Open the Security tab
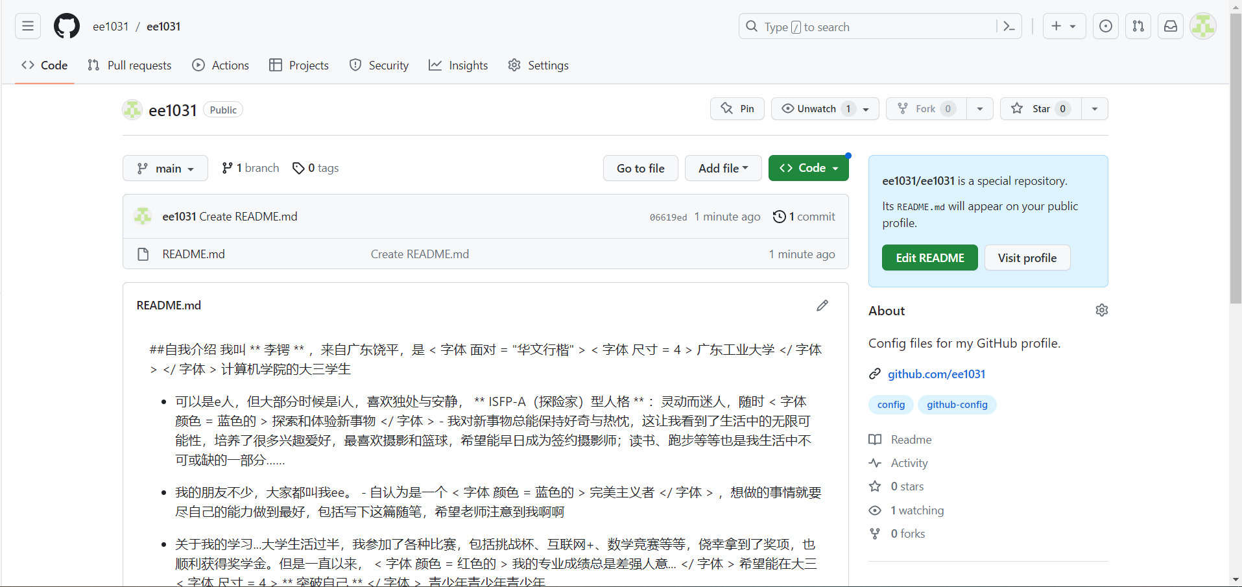This screenshot has width=1242, height=587. [x=379, y=65]
